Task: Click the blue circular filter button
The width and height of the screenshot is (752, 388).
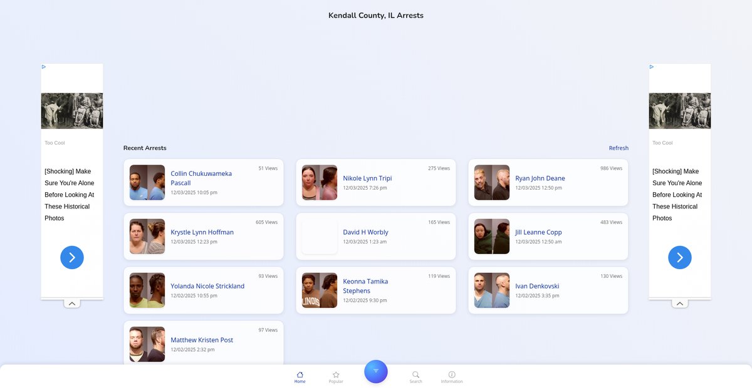Action: coord(376,371)
